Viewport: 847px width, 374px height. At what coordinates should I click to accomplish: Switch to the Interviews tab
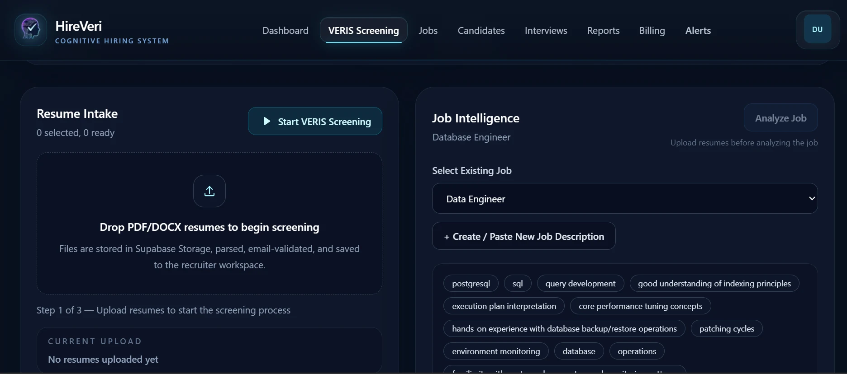pos(546,30)
